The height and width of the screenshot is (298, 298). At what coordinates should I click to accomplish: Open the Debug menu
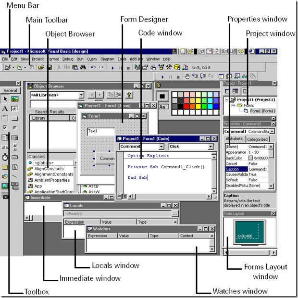(x=68, y=59)
